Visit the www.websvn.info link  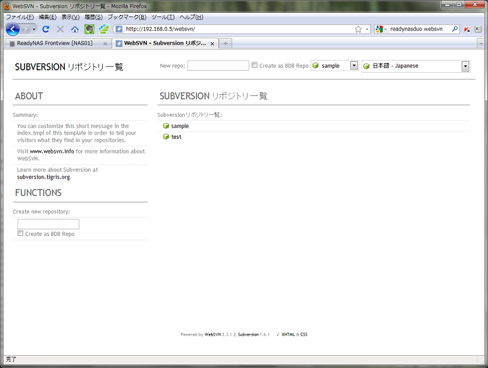(52, 151)
